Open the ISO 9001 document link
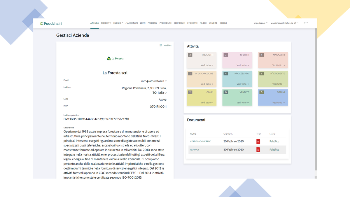Image resolution: width=350 pixels, height=197 pixels. pyautogui.click(x=195, y=150)
